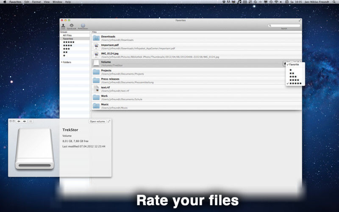339x212 pixels.
Task: Filter by two stars in sidebar
Action: [x=65, y=52]
